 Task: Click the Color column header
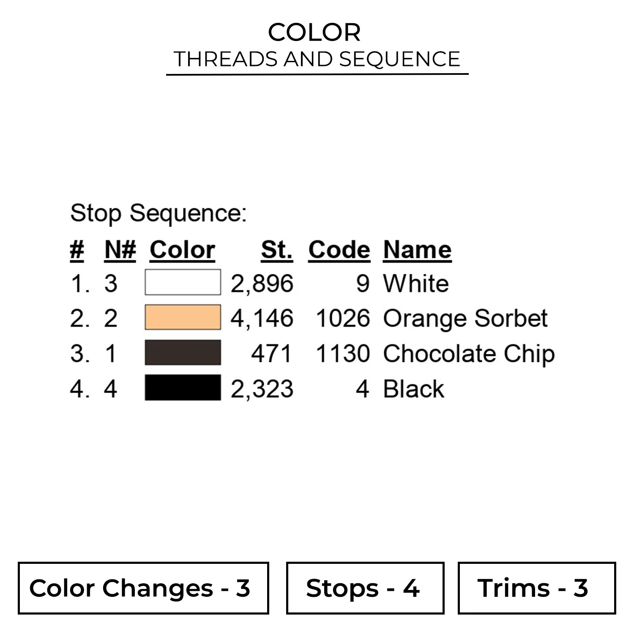click(x=182, y=250)
